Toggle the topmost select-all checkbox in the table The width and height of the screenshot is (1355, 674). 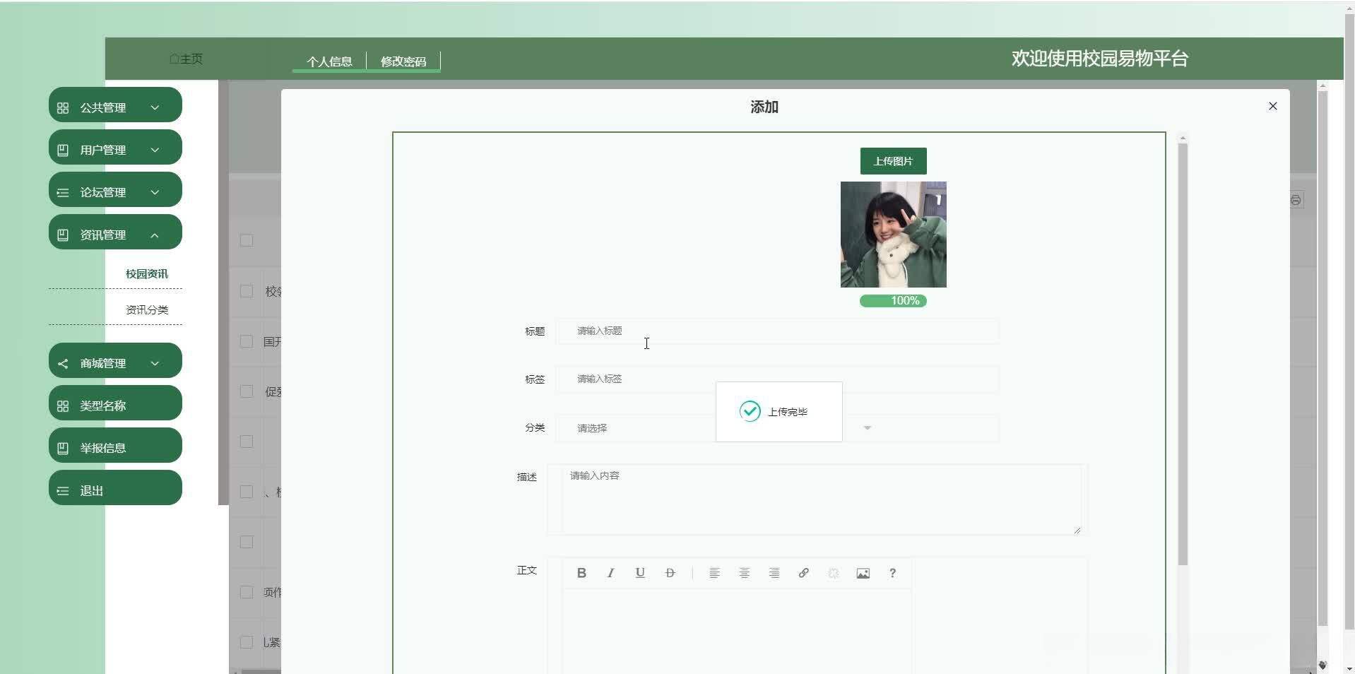[x=246, y=240]
